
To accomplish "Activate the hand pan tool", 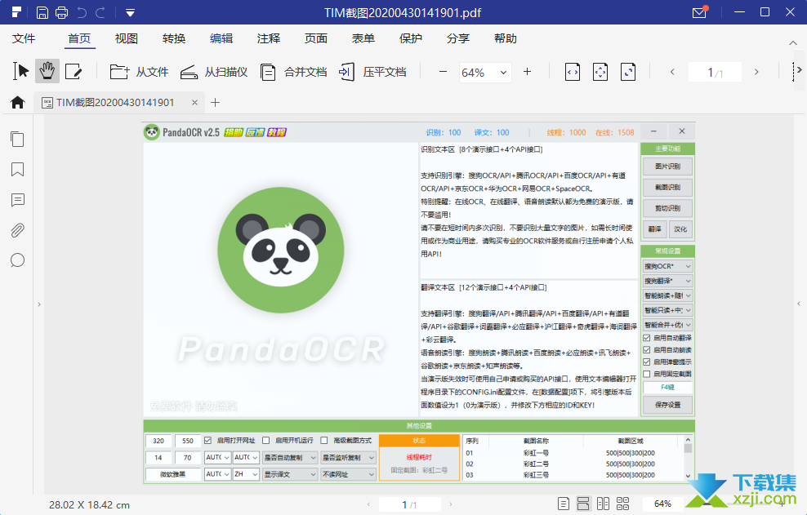I will pos(47,72).
